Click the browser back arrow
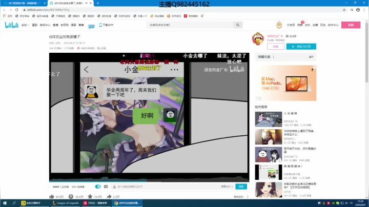The height and width of the screenshot is (207, 369). [x=5, y=10]
